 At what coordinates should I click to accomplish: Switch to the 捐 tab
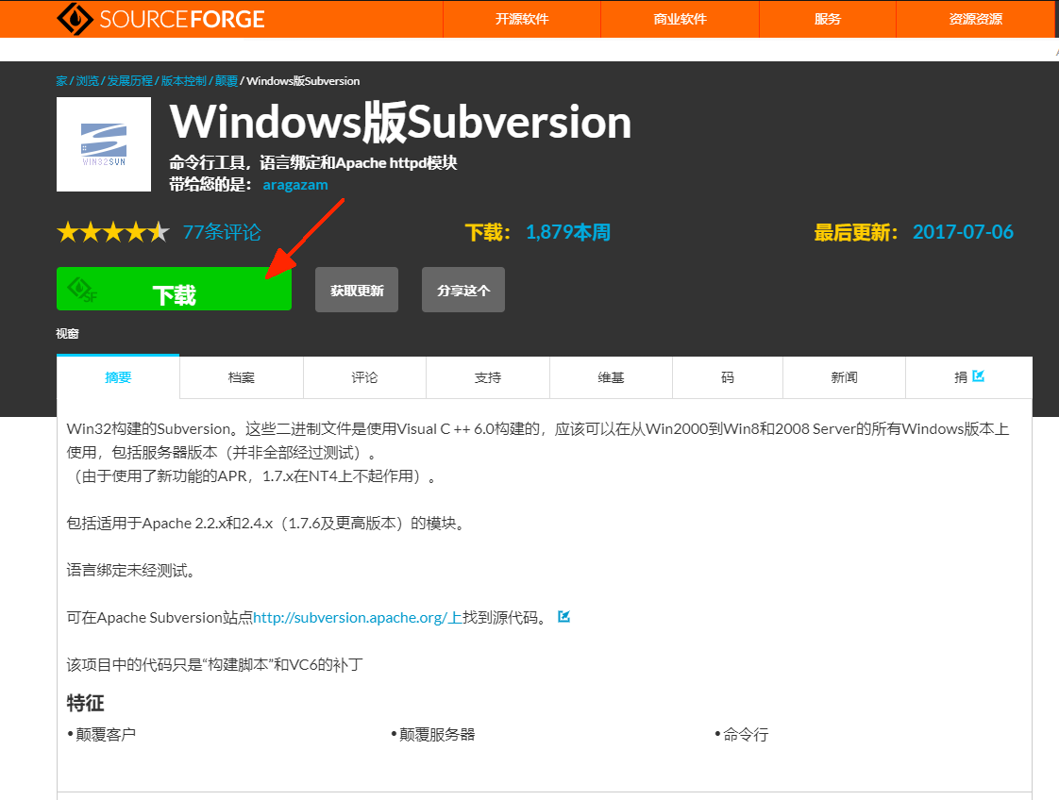(968, 377)
